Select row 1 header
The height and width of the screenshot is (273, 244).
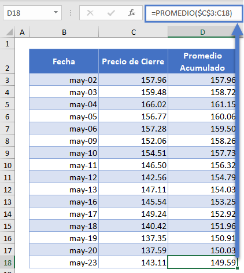click(7, 43)
